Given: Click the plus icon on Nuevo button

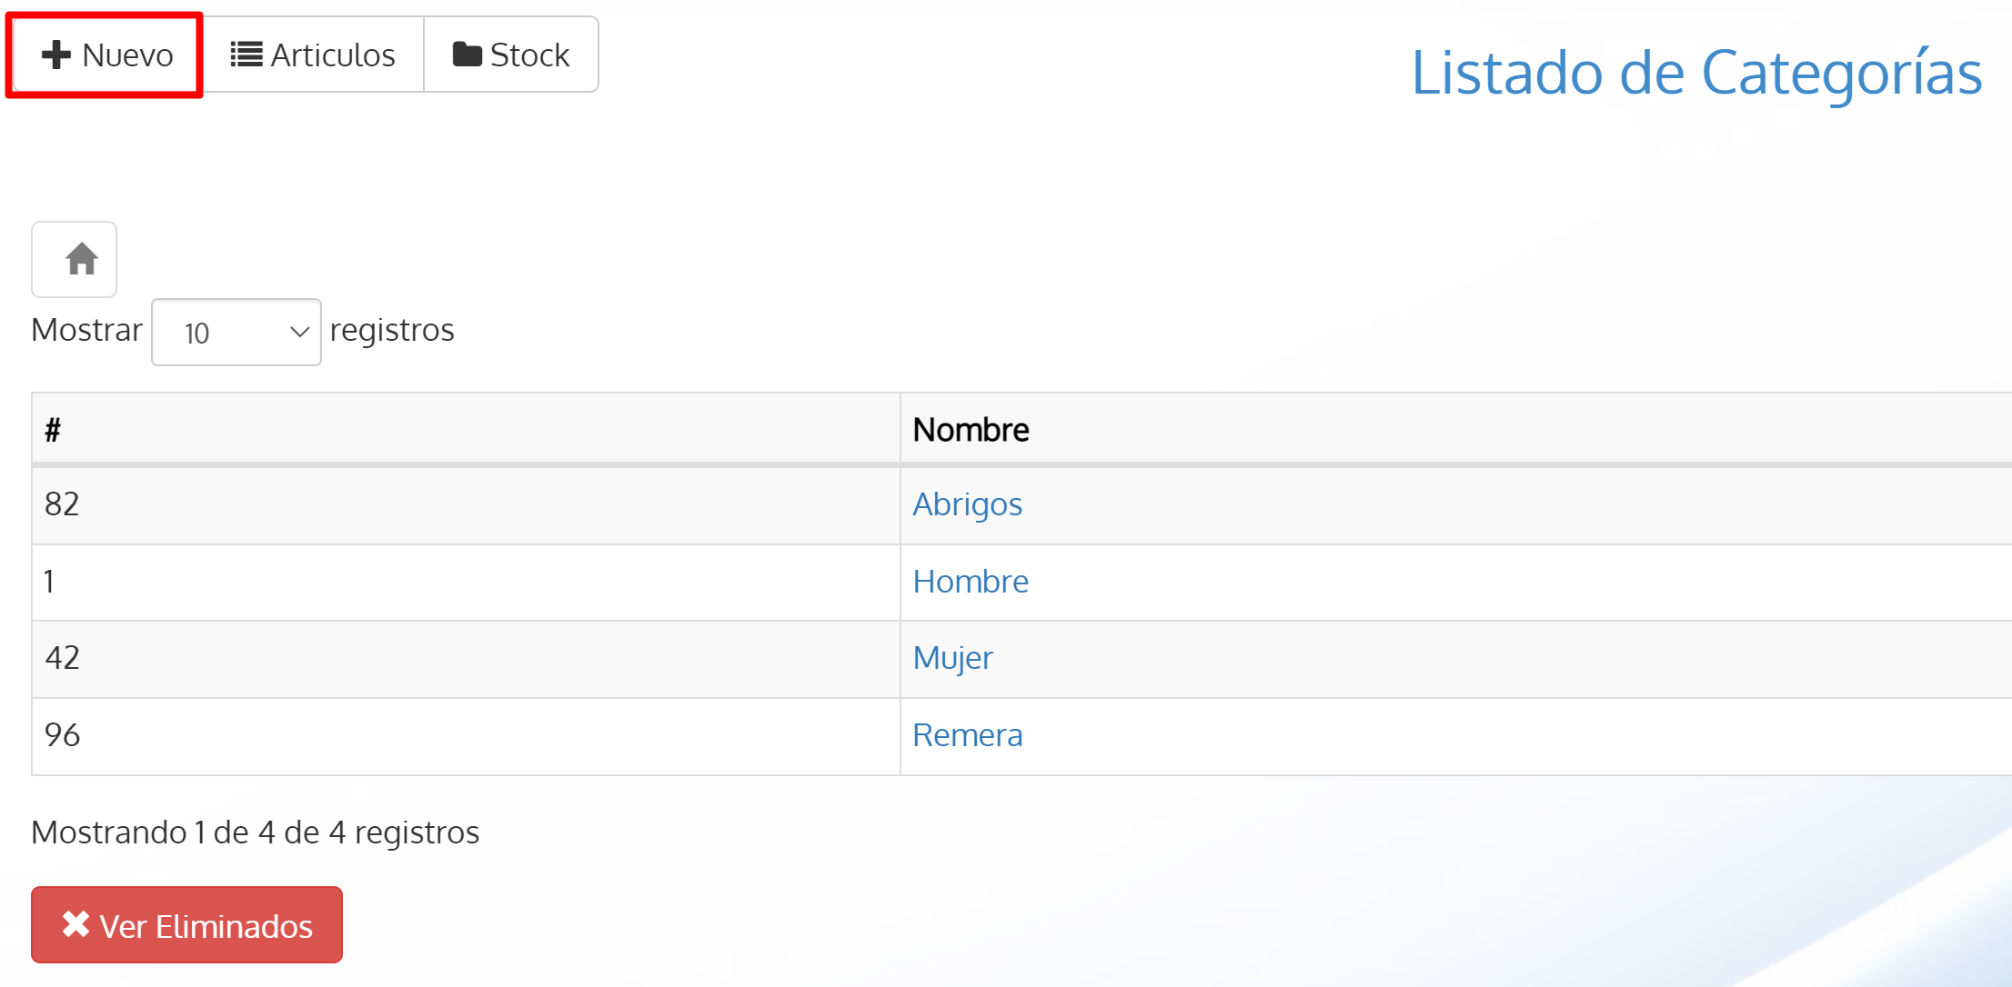Looking at the screenshot, I should (56, 55).
